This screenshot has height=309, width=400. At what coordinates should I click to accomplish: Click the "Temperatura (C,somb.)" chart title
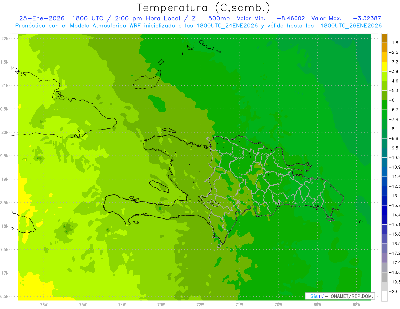pos(204,8)
